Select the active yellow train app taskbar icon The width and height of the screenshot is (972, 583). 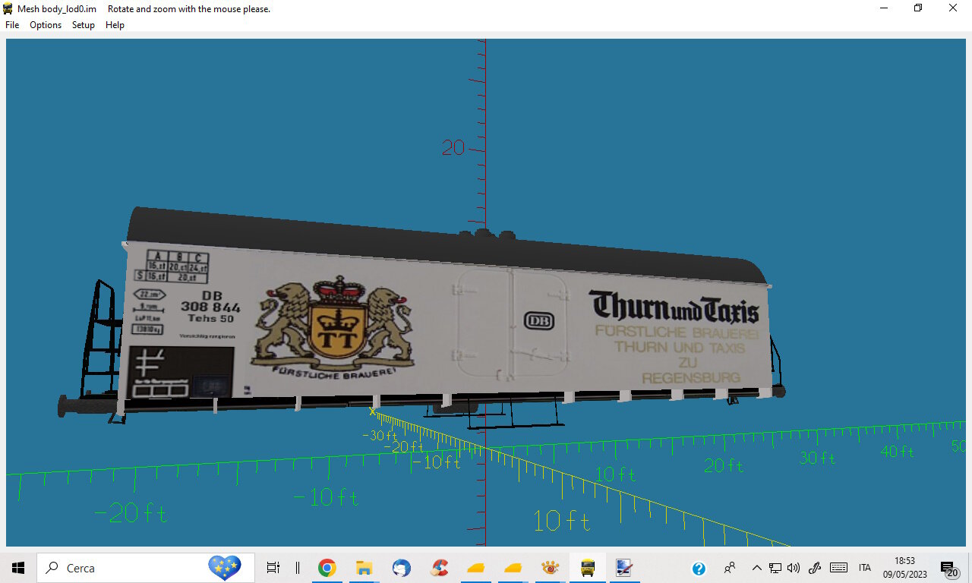point(588,568)
